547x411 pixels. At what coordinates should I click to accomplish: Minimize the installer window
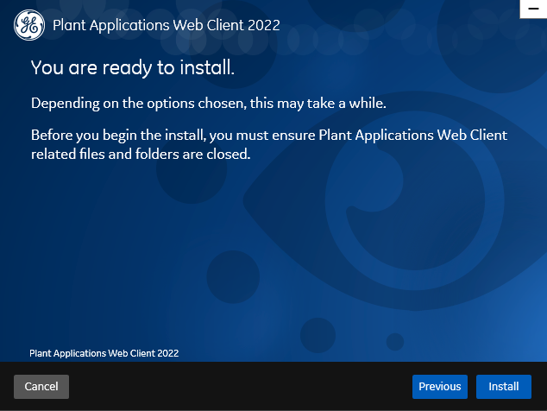(x=533, y=9)
